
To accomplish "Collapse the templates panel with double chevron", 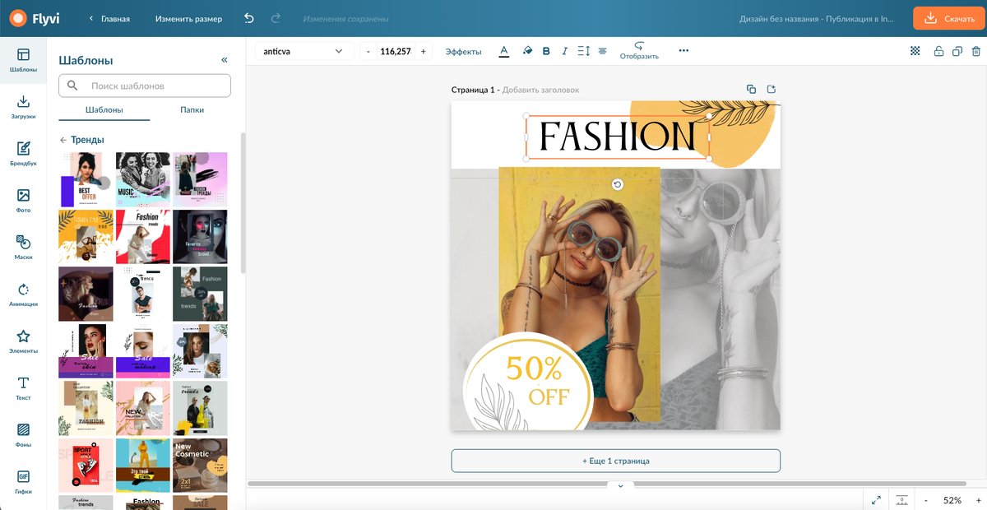I will point(225,60).
